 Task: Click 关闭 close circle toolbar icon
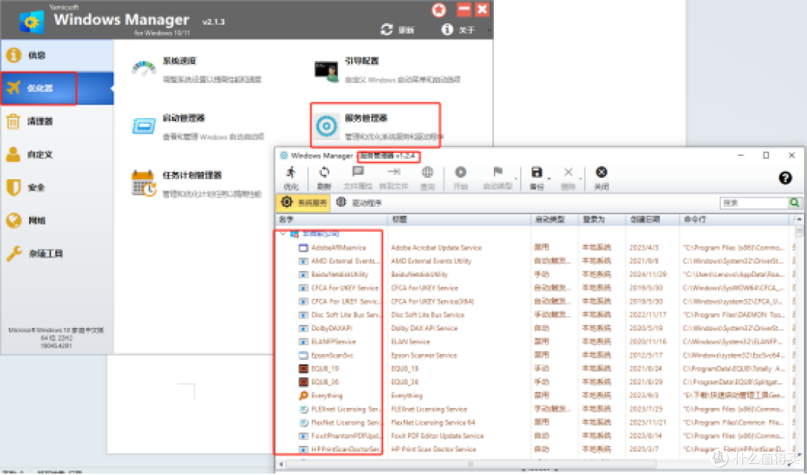tap(601, 178)
